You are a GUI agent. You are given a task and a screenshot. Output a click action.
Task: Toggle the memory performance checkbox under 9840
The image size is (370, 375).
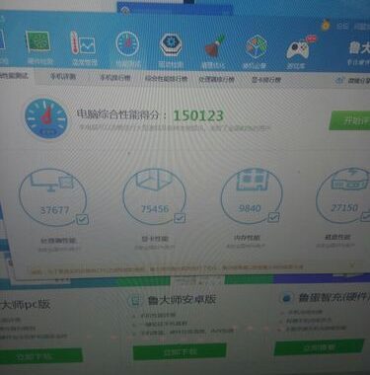[x=273, y=217]
